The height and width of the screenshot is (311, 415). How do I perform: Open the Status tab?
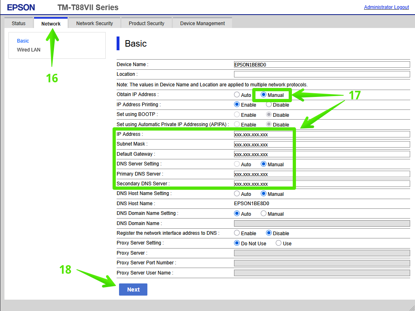[19, 24]
